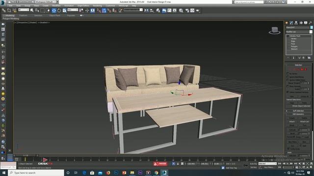The width and height of the screenshot is (314, 176).
Task: Click the time slider handle
Action: point(26,155)
